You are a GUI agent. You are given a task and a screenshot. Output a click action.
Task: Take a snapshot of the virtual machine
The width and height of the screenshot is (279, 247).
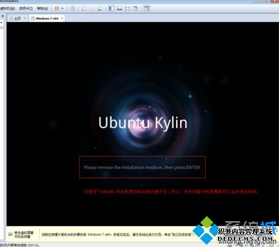pos(84,8)
